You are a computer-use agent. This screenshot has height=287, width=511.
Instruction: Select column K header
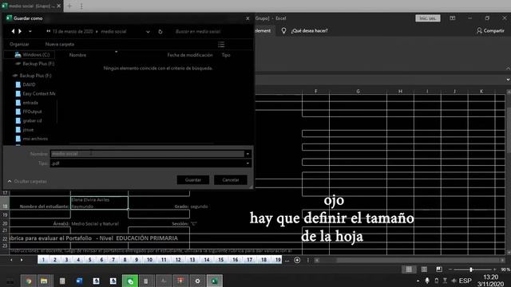[481, 92]
